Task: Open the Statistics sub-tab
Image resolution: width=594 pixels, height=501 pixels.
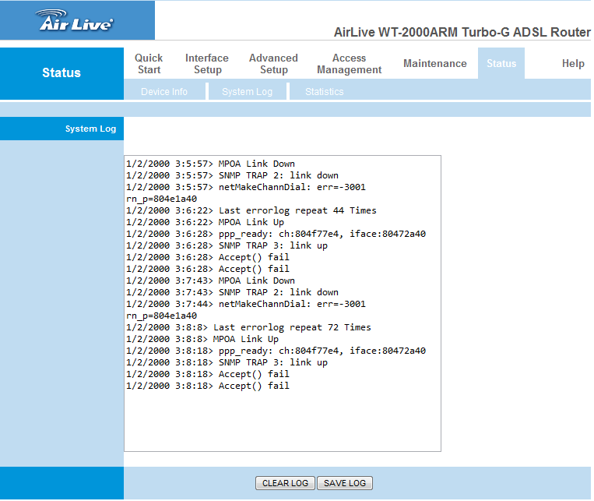Action: [325, 91]
